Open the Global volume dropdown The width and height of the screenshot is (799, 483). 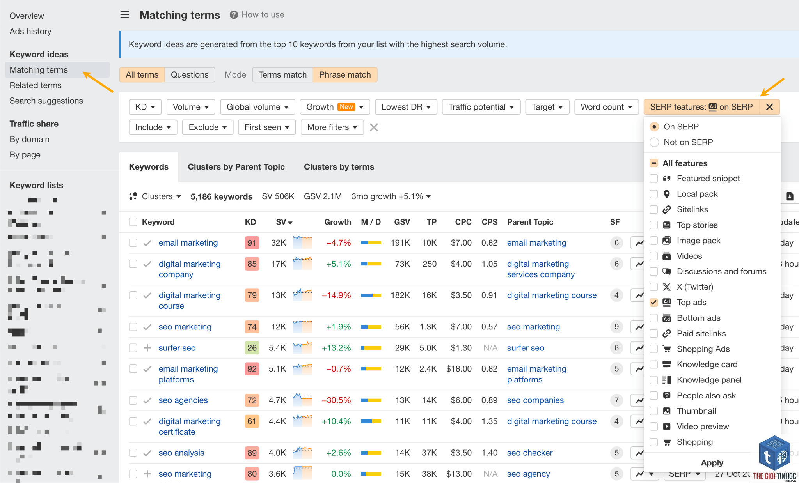(x=257, y=107)
